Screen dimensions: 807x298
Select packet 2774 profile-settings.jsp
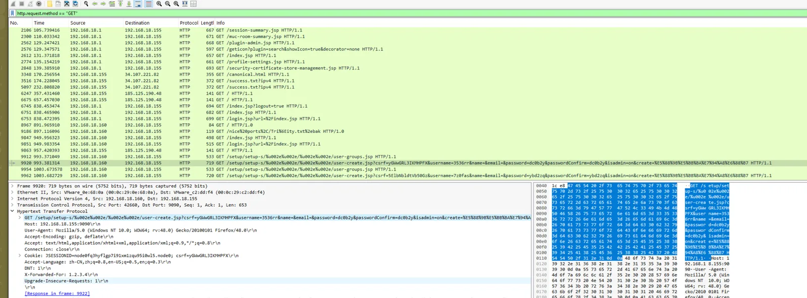click(408, 62)
